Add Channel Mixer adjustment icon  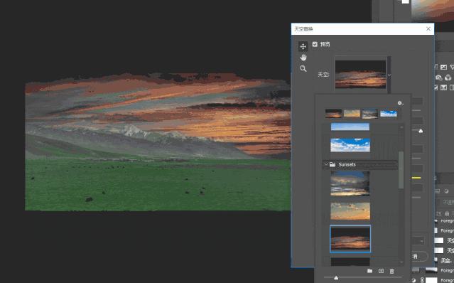(x=448, y=78)
